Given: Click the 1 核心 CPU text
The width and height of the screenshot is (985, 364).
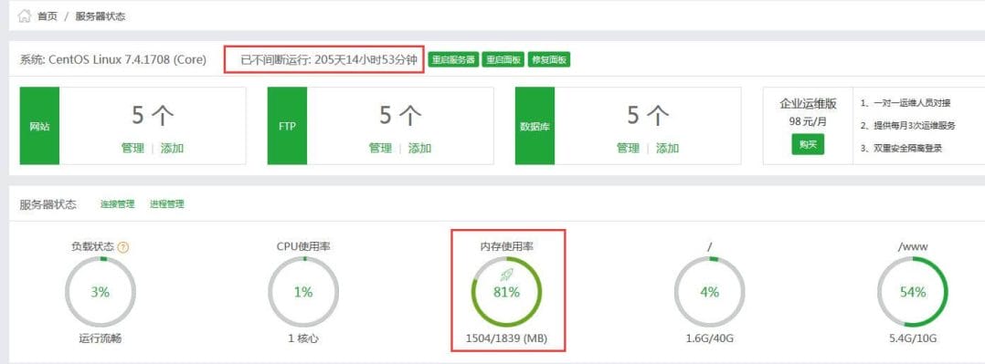Looking at the screenshot, I should coord(302,338).
